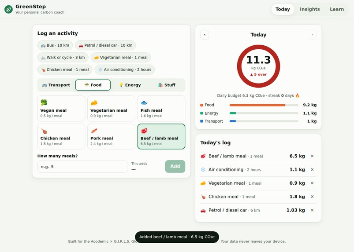Click the Energy progress bar

(x=264, y=113)
